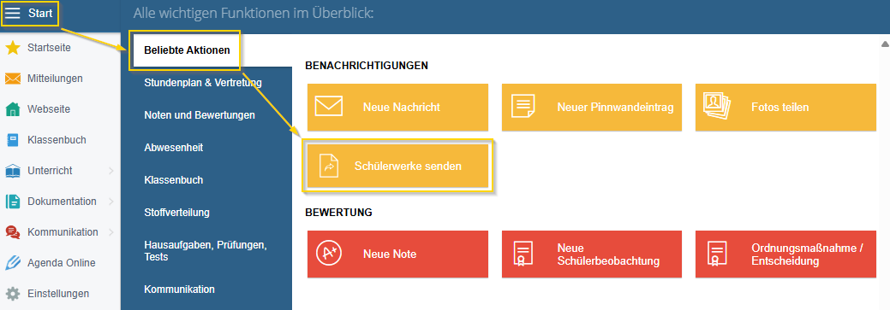
Task: Click the Dokumentation document icon
Action: 13,202
